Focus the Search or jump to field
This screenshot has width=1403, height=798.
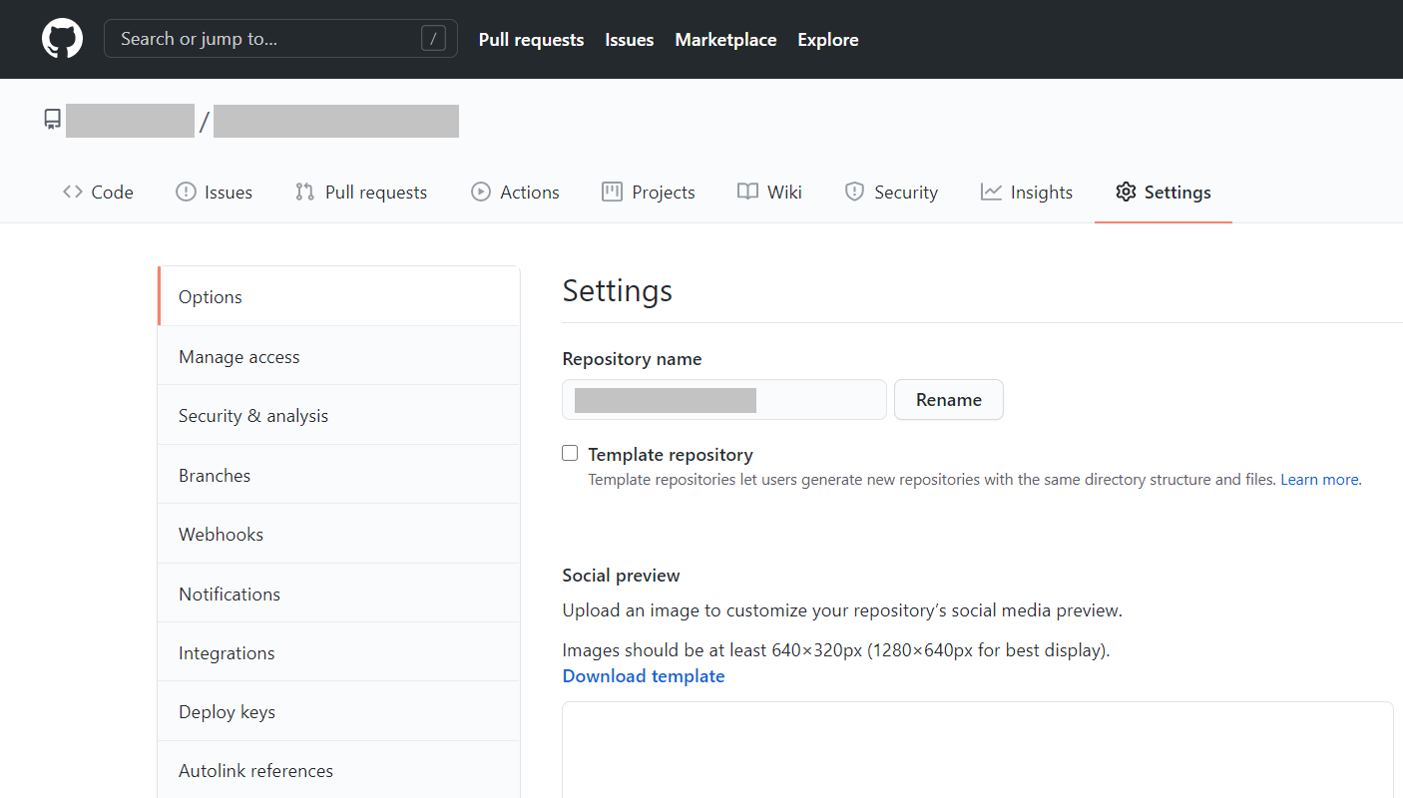(280, 39)
